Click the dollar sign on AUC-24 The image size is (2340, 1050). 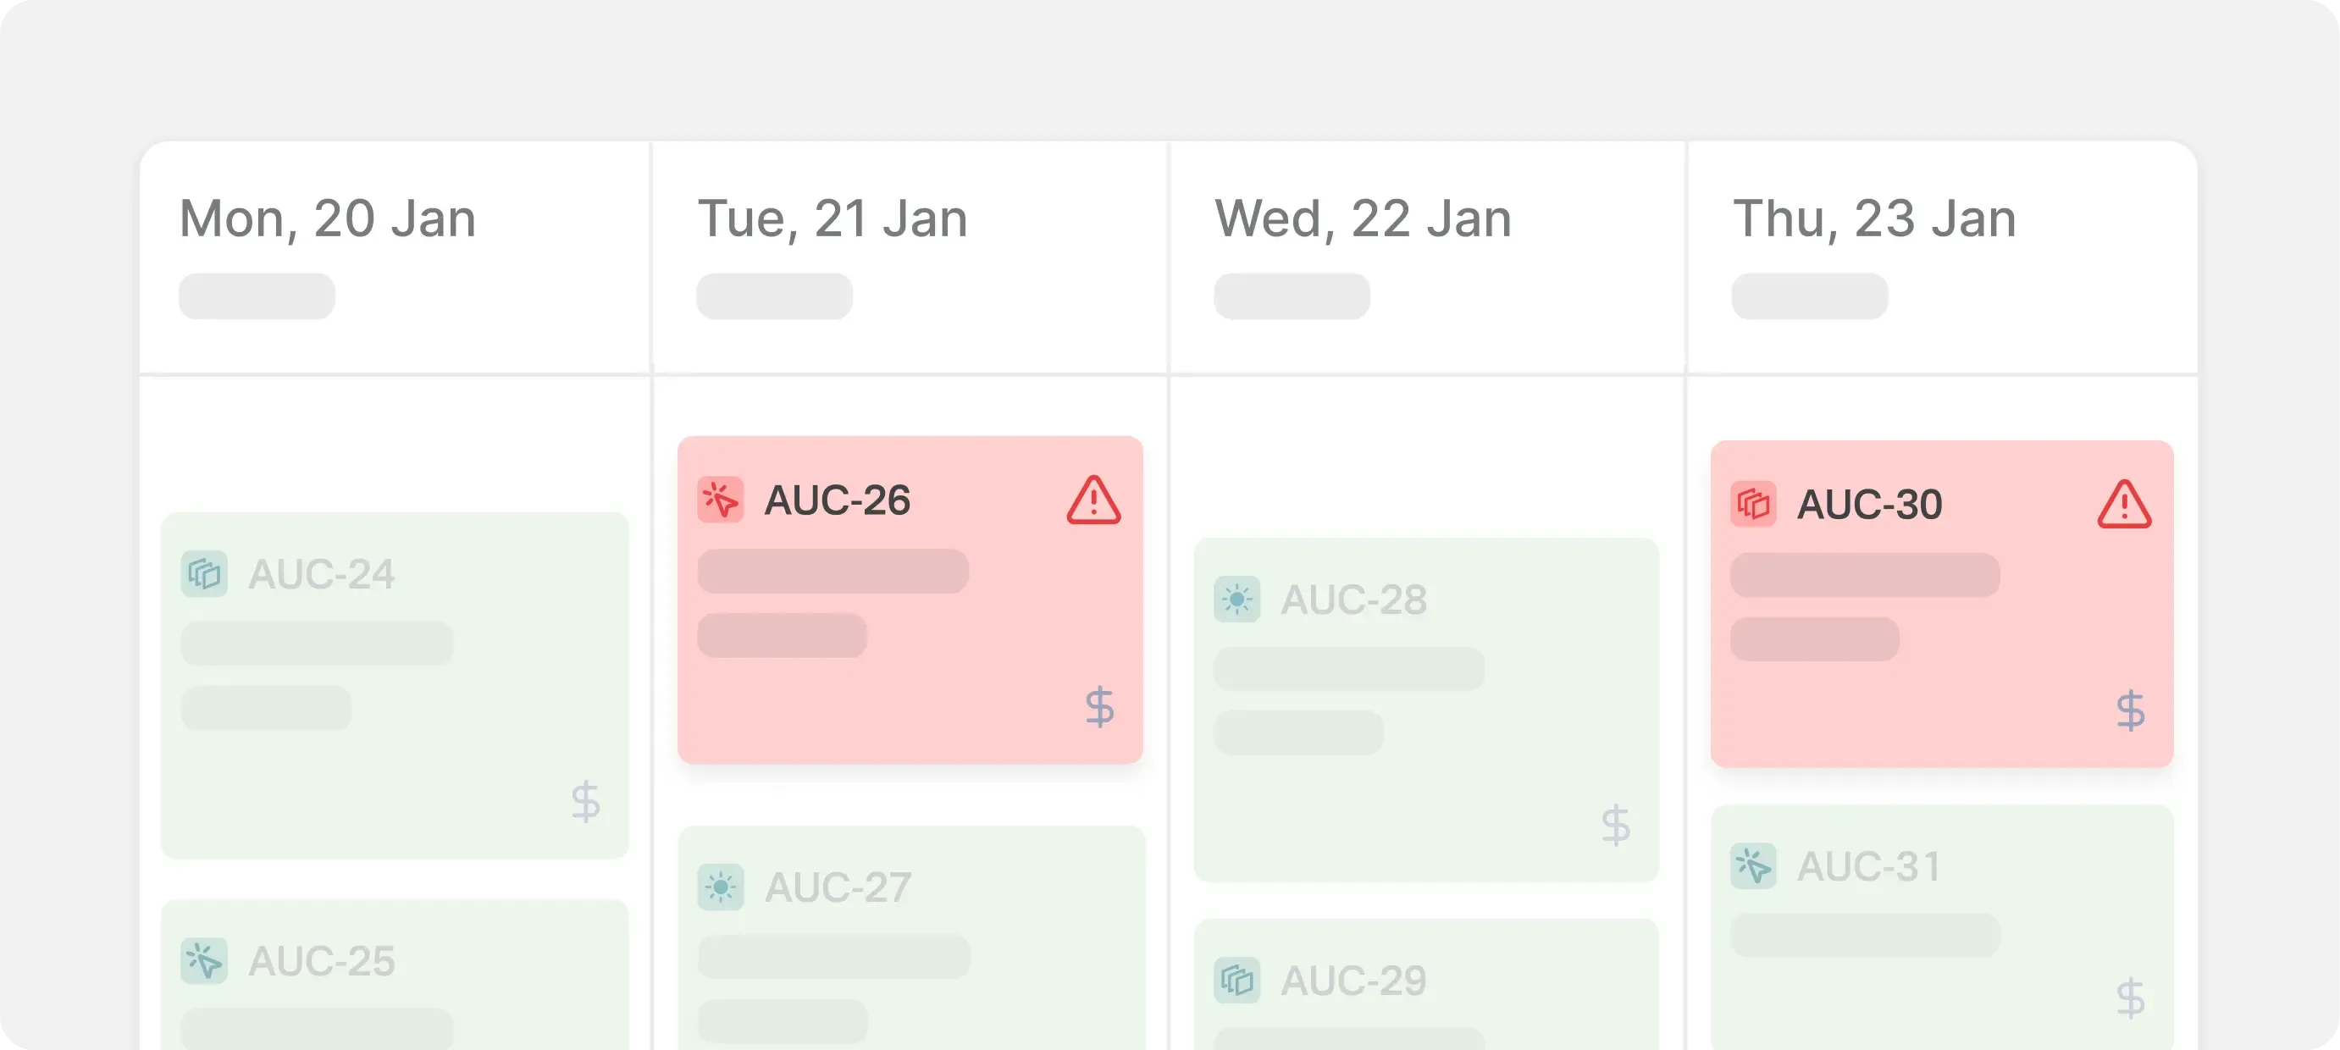coord(586,801)
